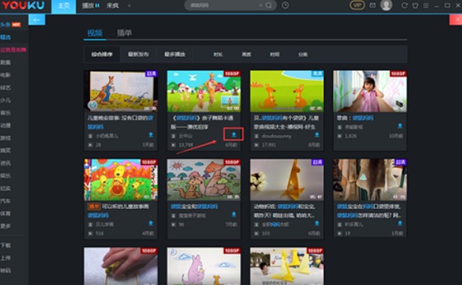Open the doudousunny uploader link
This screenshot has width=462, height=285.
point(276,136)
